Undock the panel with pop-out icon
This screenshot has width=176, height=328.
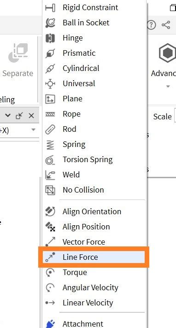19,116
